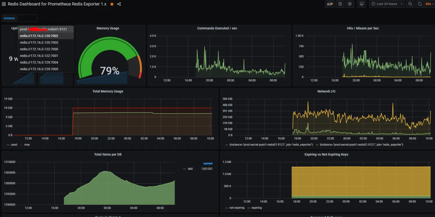Click the dashboard title text
The width and height of the screenshot is (435, 217).
[57, 4]
